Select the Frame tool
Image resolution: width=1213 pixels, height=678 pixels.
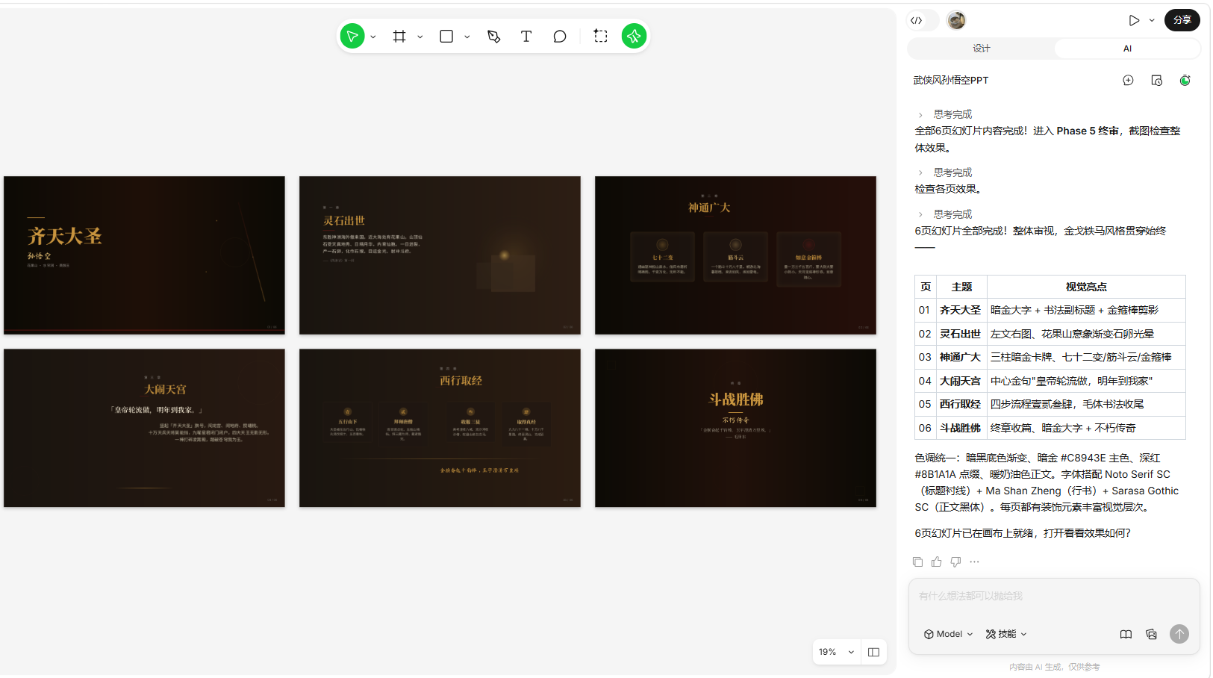(399, 36)
